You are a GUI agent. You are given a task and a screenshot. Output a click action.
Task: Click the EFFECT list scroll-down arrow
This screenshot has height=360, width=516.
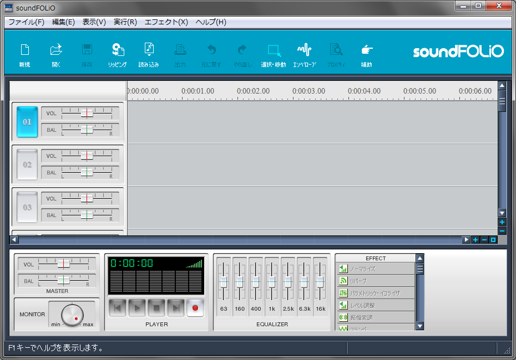[x=419, y=326]
